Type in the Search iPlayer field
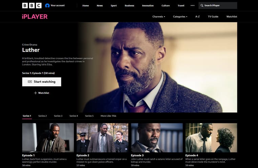Viewport: 258px width, 168px height. tap(220, 5)
